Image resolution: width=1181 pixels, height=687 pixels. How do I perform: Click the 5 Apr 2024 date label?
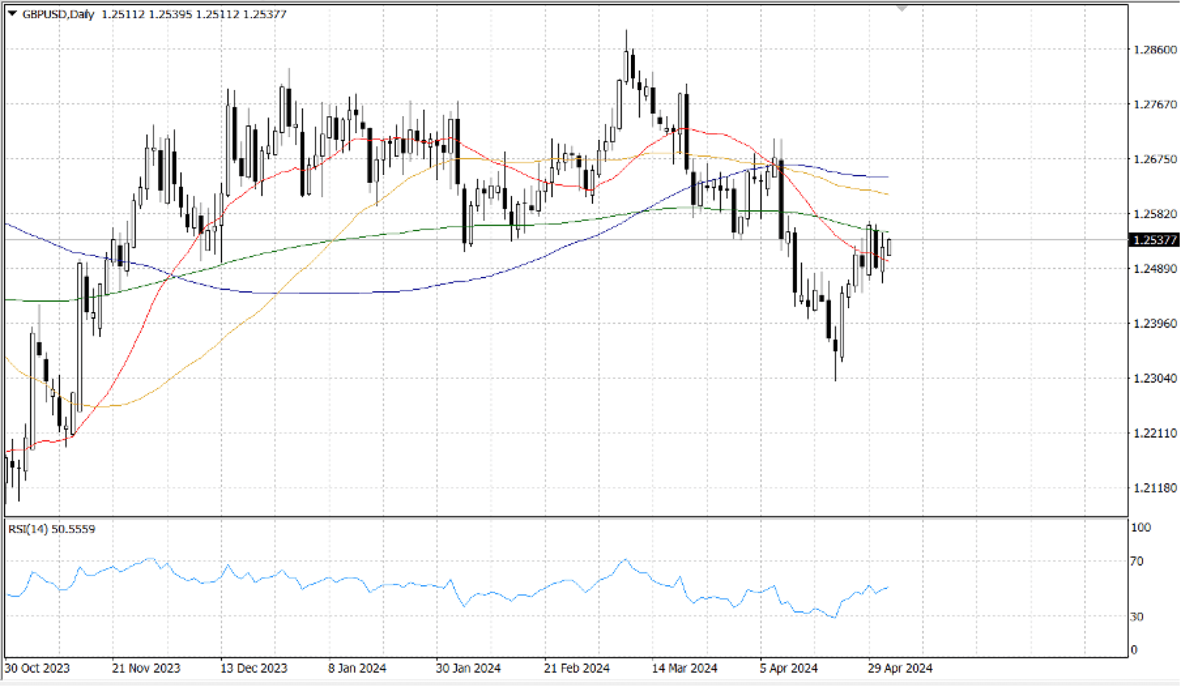788,668
